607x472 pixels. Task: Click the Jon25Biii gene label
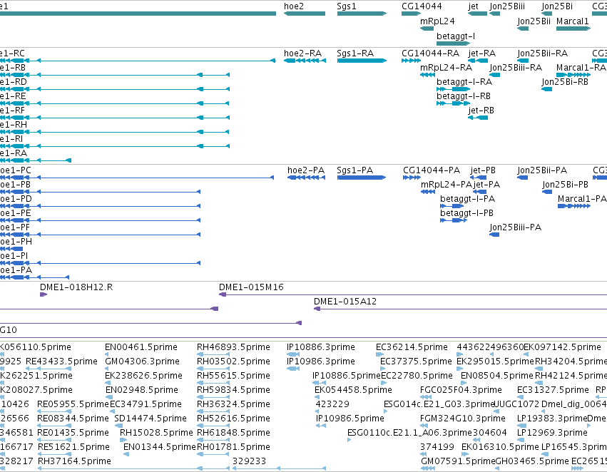pyautogui.click(x=507, y=6)
